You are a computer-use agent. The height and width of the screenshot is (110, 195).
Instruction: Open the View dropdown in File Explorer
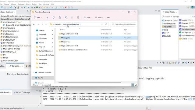point(99,18)
